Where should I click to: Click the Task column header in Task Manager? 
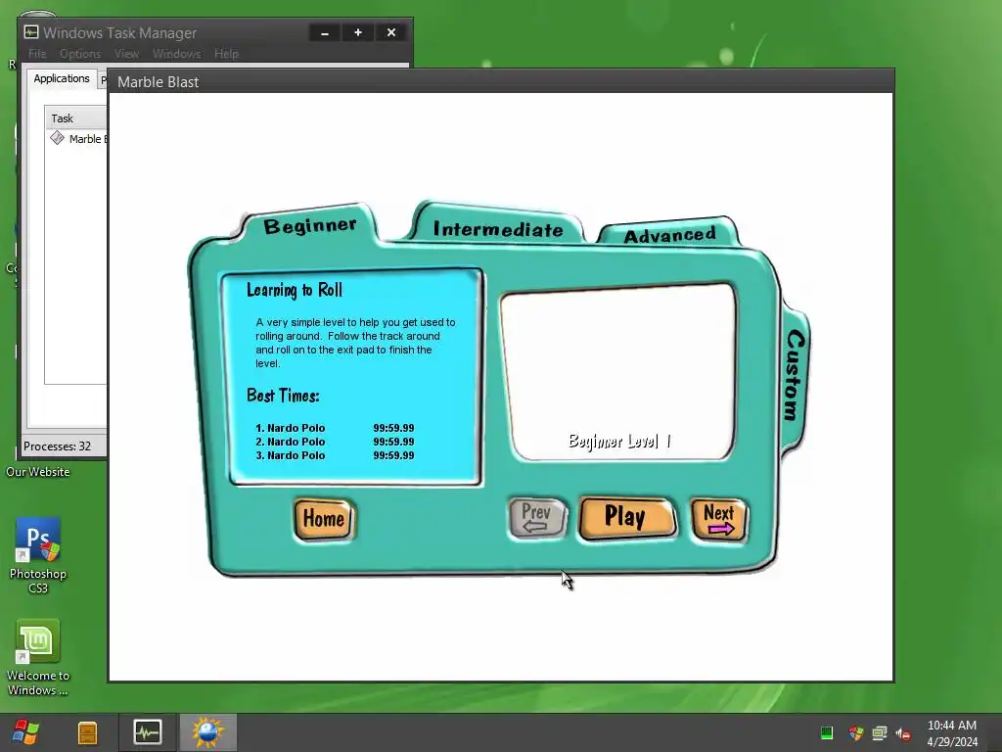(x=75, y=118)
